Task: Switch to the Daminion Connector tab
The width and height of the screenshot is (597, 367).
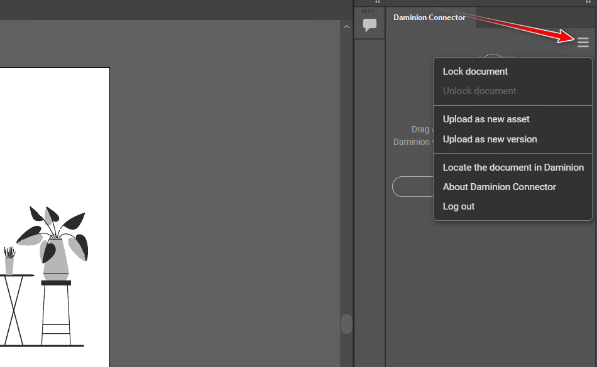Action: [x=430, y=18]
